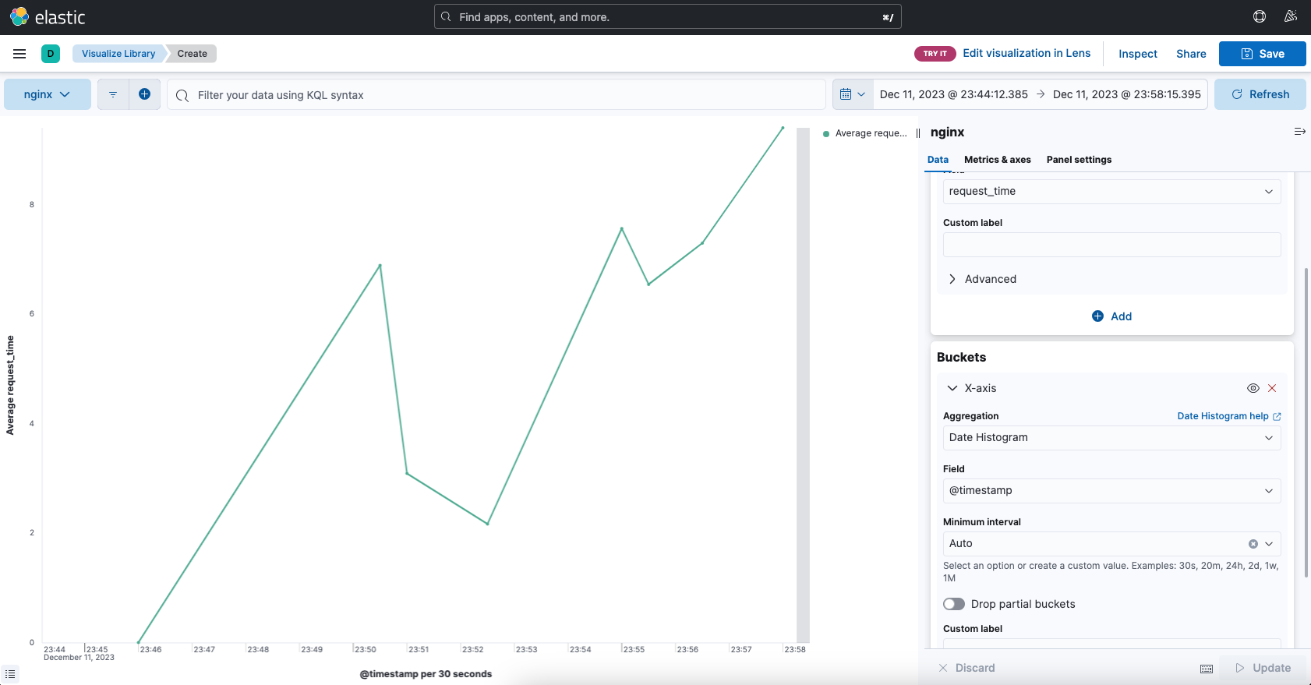Click the Create breadcrumb
This screenshot has height=685, width=1311.
coord(192,54)
